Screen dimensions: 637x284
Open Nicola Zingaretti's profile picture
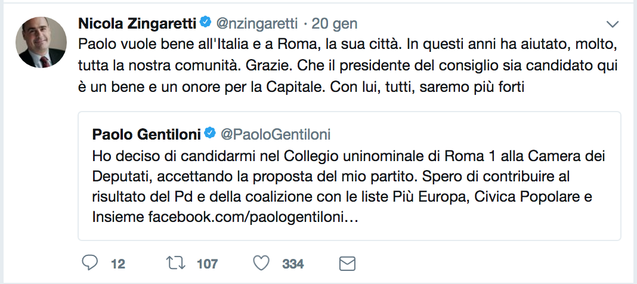40,42
